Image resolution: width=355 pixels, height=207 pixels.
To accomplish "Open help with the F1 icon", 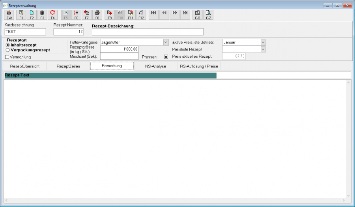I will click(x=21, y=15).
